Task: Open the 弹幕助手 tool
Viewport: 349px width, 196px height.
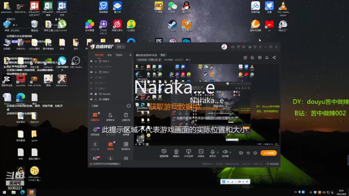Action: click(x=95, y=117)
